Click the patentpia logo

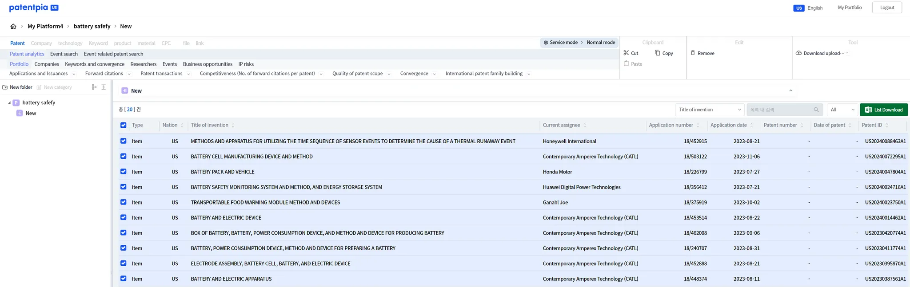28,8
